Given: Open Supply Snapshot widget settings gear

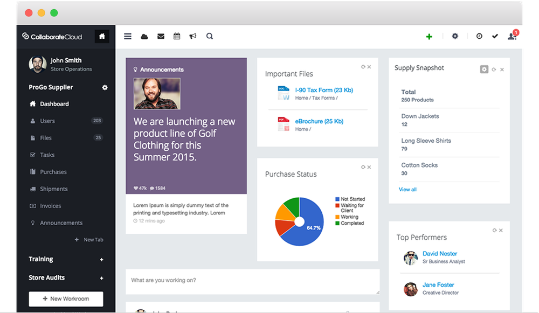Looking at the screenshot, I should [x=483, y=69].
